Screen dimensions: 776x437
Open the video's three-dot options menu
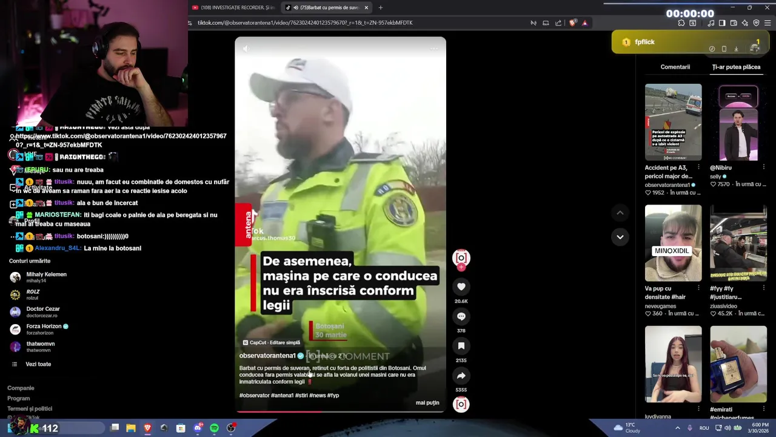click(x=434, y=48)
